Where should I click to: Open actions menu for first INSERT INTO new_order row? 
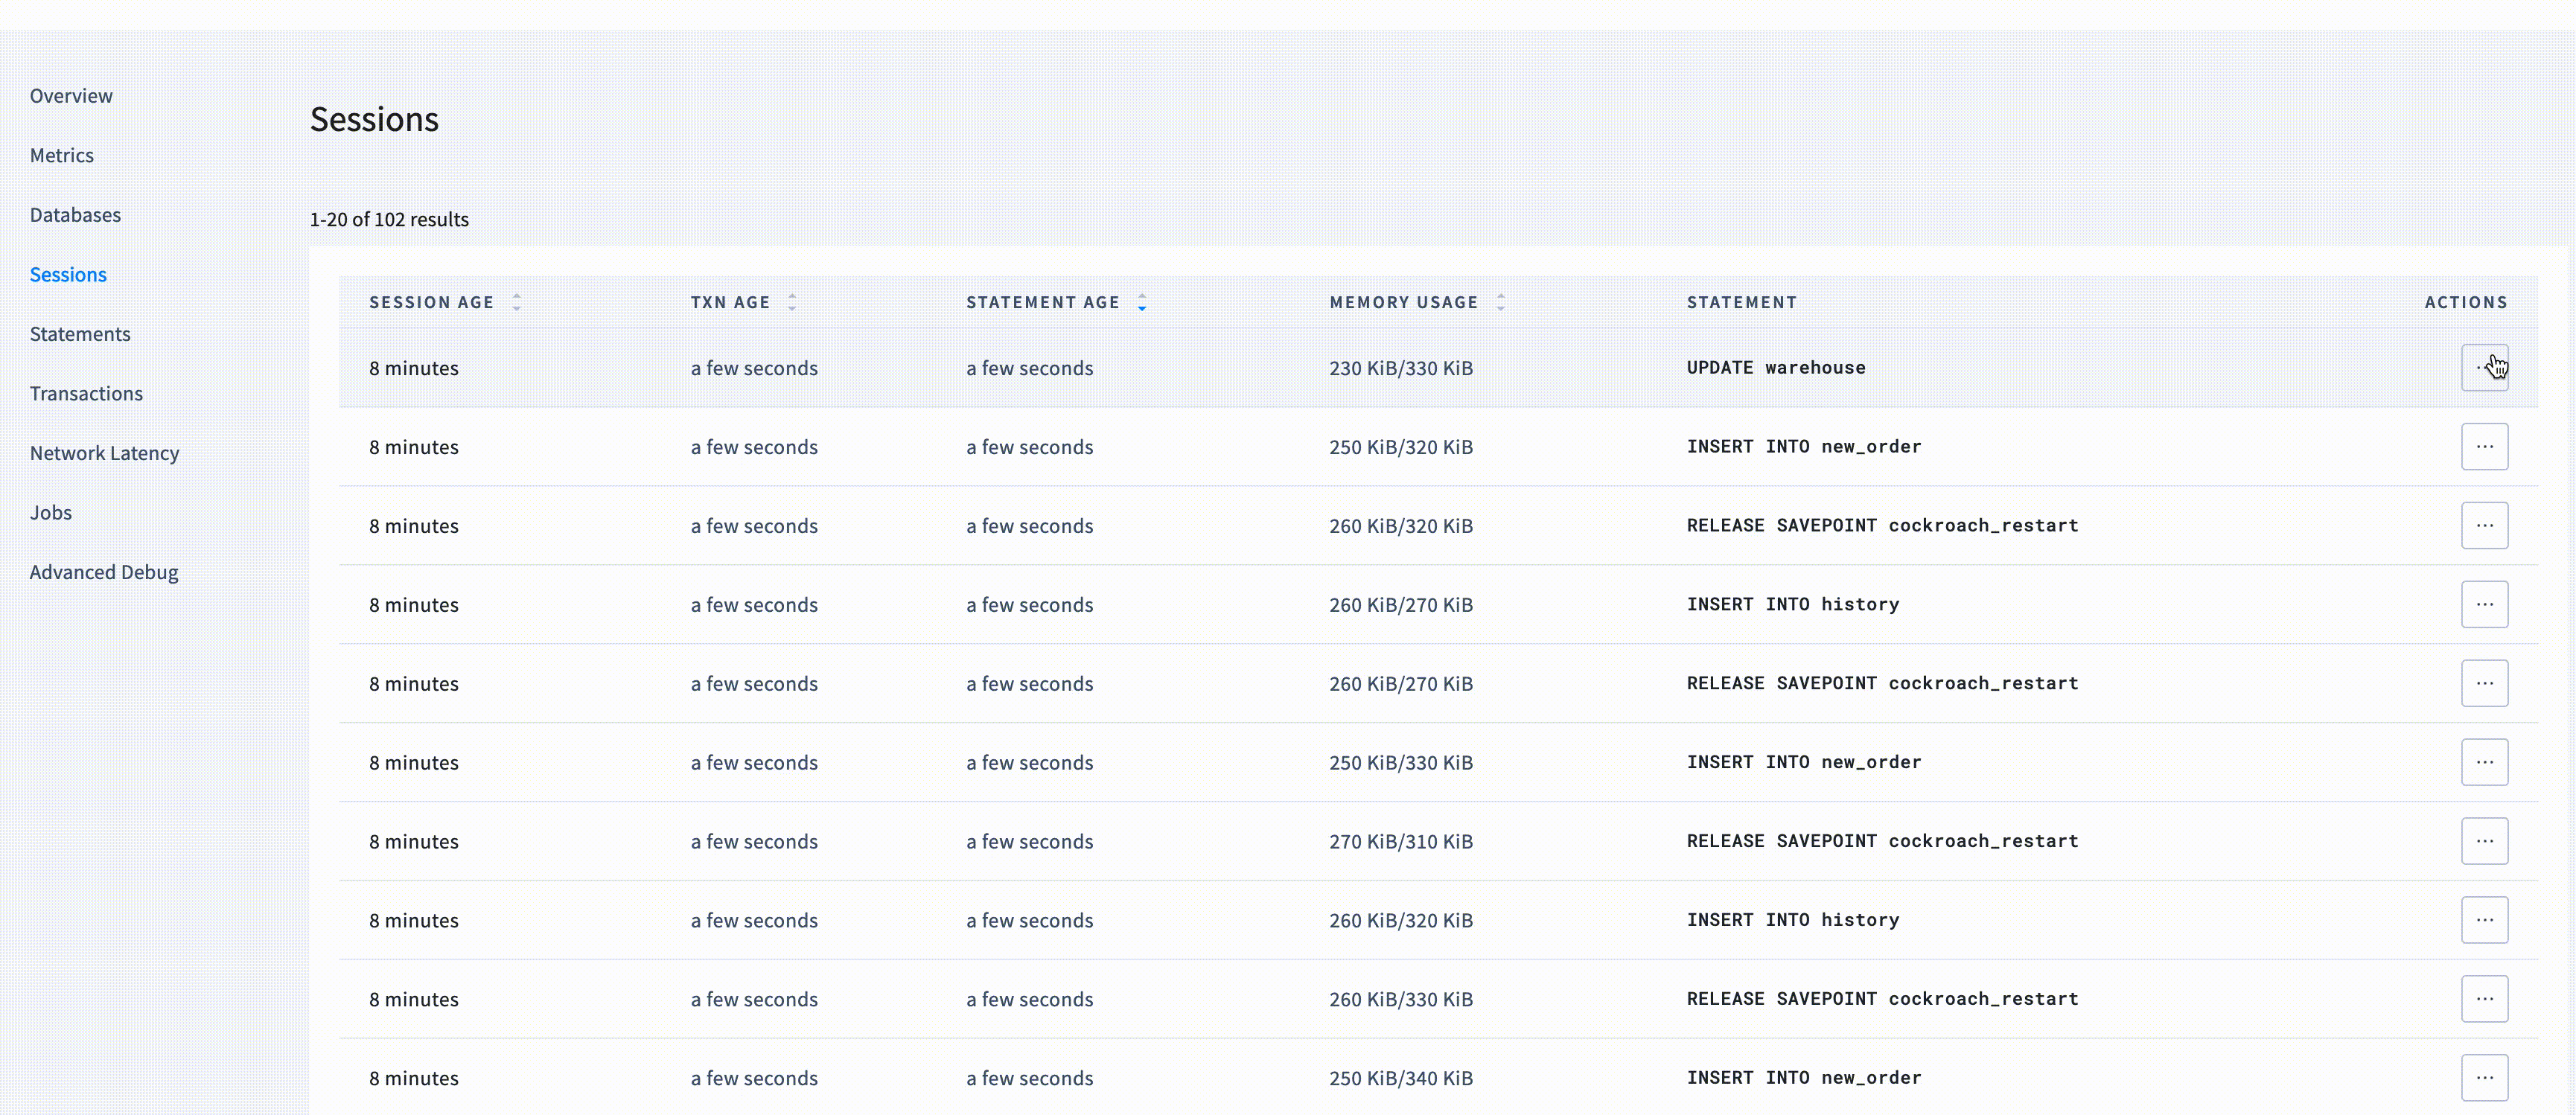tap(2484, 447)
